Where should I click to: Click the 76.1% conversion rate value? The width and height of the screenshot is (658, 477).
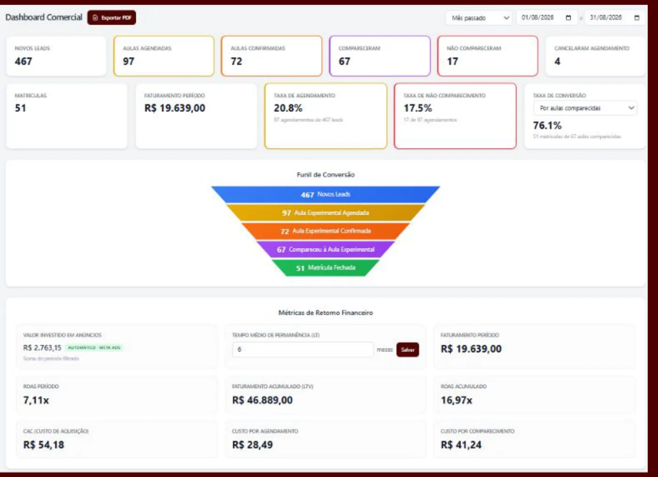tap(547, 126)
